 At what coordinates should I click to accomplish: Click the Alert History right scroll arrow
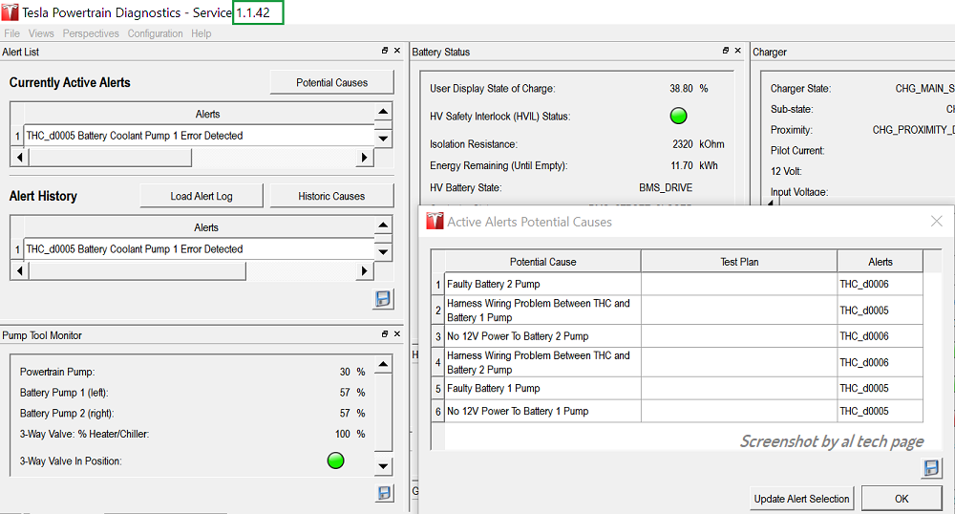364,271
